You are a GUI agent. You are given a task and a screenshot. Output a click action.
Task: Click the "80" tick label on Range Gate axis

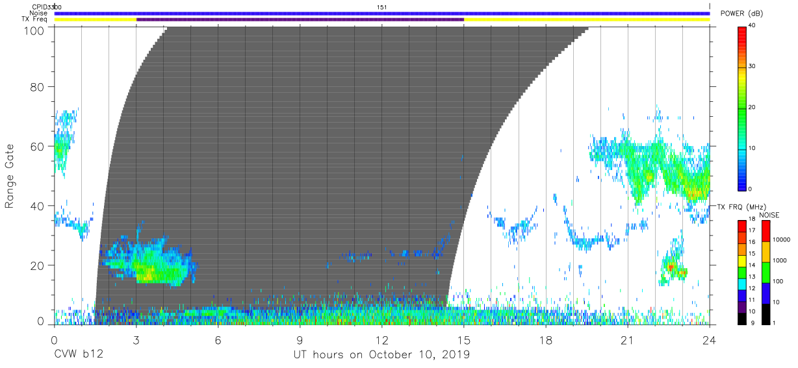pos(38,87)
